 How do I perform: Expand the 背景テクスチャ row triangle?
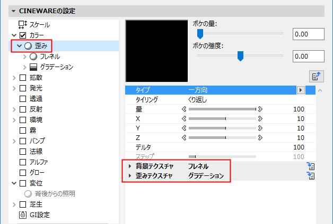coord(130,166)
